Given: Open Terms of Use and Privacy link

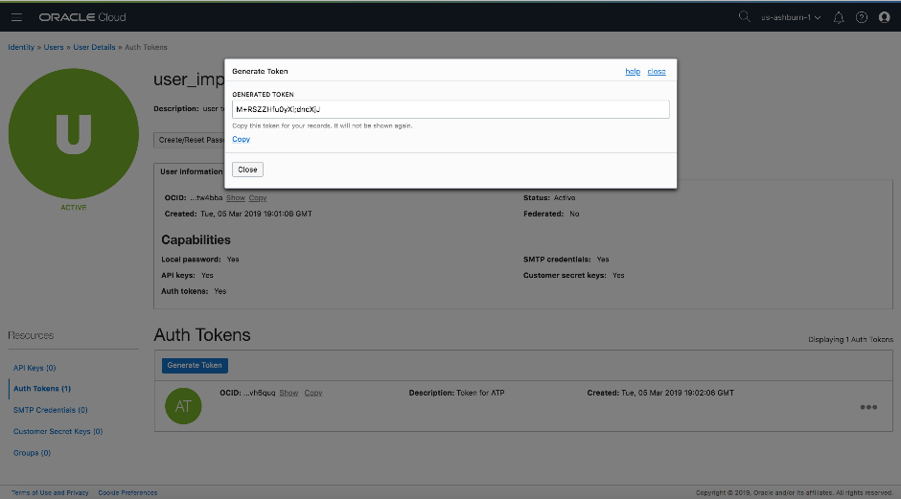Looking at the screenshot, I should tap(50, 492).
